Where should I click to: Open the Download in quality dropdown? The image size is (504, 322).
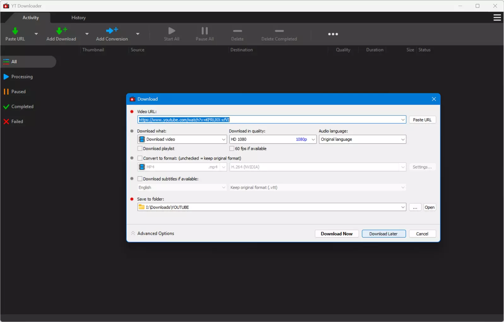(273, 140)
